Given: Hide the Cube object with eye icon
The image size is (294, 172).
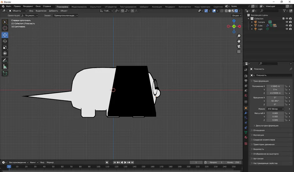Looking at the screenshot, I should (287, 26).
